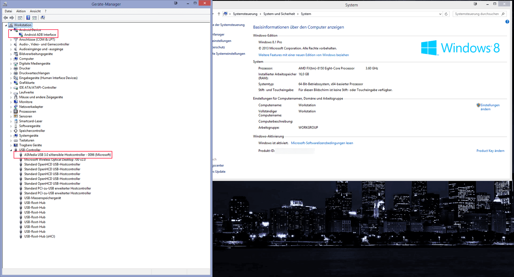Open Help via the blue question-mark toolbar icon
Viewport: 514px width, 277px height.
coord(28,18)
